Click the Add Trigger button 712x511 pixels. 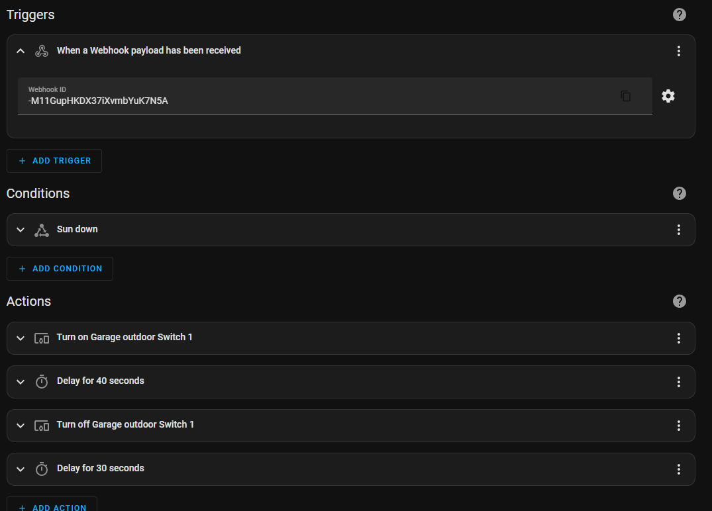[x=54, y=161]
